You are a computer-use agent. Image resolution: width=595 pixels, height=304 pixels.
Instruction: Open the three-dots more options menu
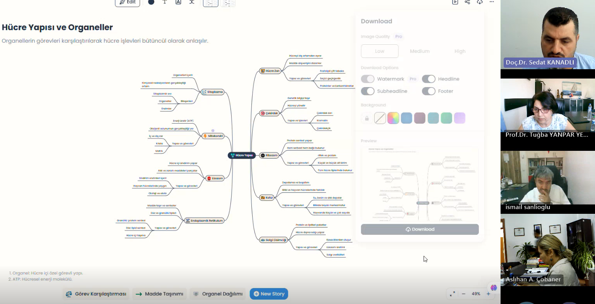click(492, 2)
